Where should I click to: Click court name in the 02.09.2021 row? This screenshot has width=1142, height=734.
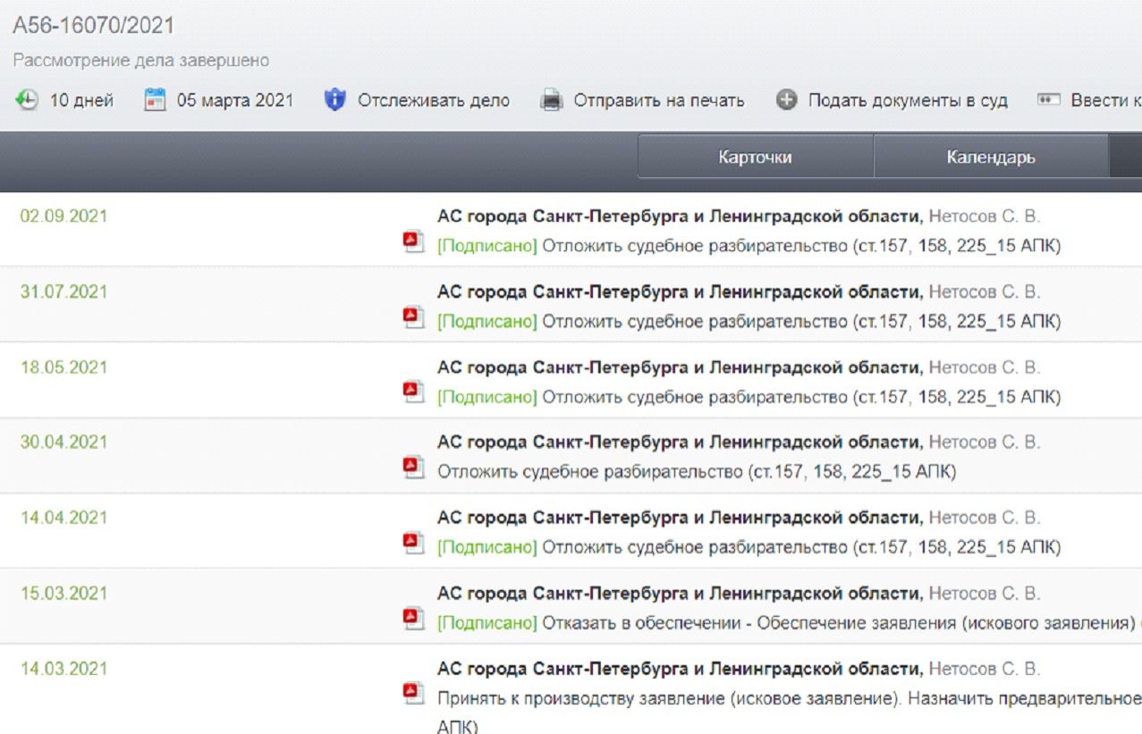click(679, 216)
